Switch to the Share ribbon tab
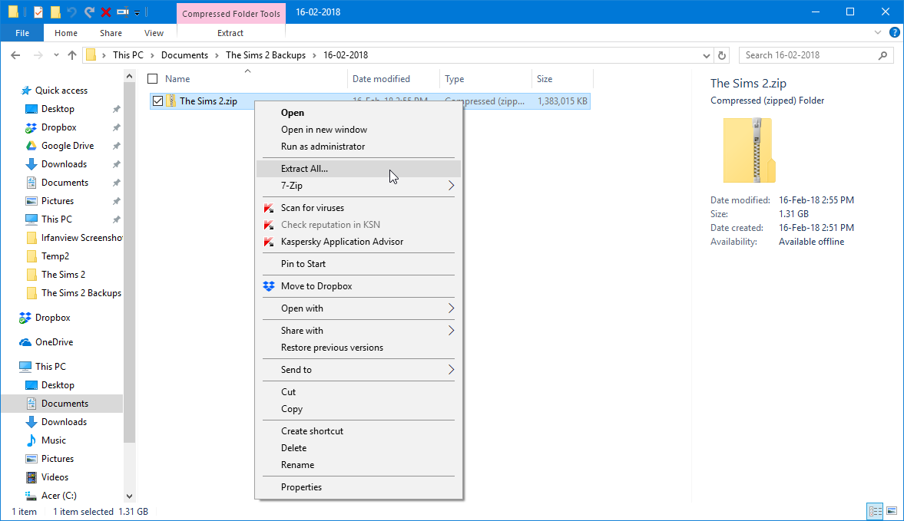Screen dimensions: 904x521 (x=111, y=33)
